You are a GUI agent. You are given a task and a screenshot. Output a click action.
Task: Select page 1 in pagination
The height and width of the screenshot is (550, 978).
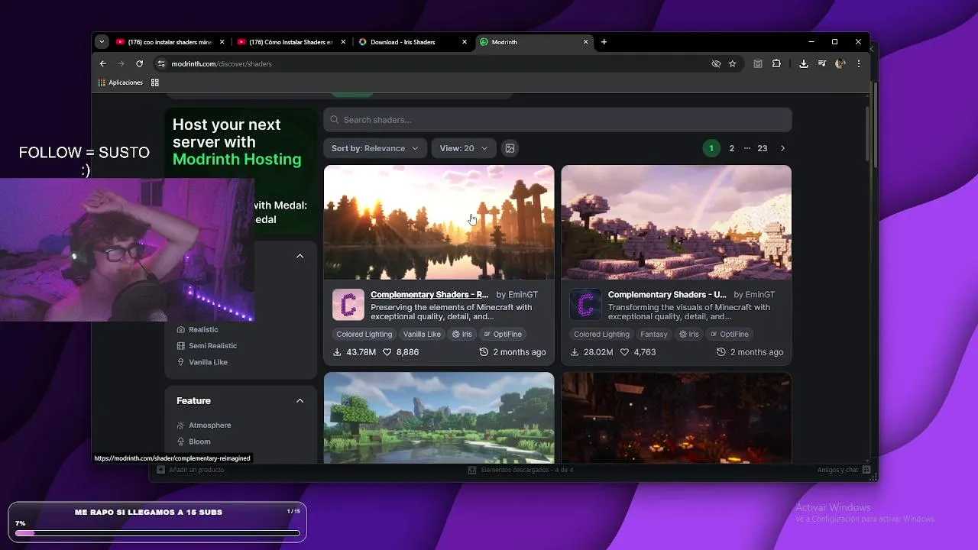coord(711,148)
